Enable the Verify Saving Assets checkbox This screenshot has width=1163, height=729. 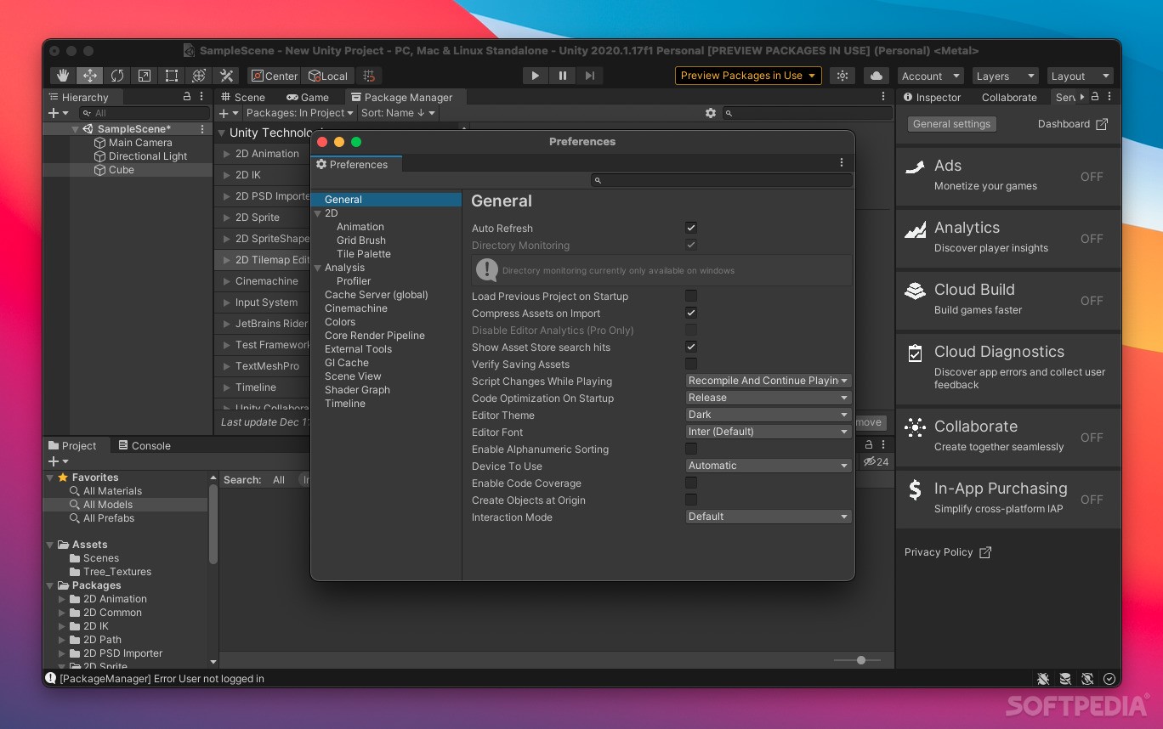point(691,364)
